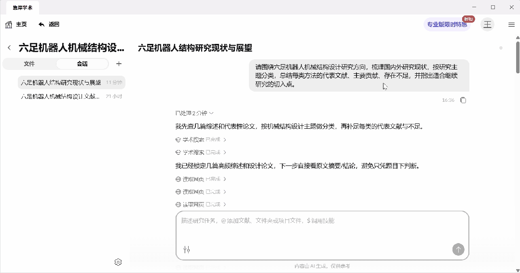This screenshot has height=273, width=520.
Task: Click the project title 六足机器人机械结构设...
Action: click(71, 48)
